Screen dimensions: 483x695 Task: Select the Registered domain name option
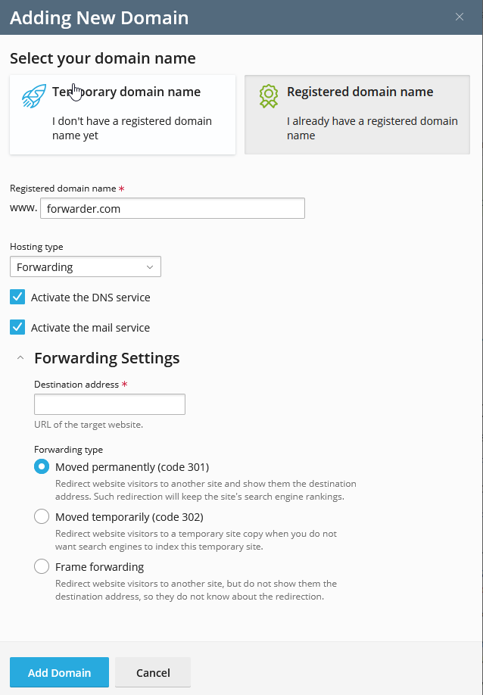tap(357, 114)
